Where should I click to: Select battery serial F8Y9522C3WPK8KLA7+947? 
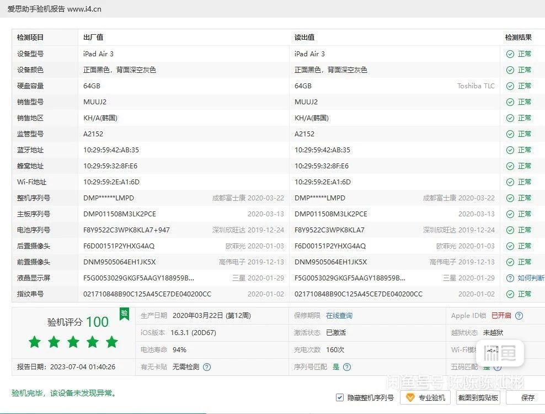(x=126, y=230)
